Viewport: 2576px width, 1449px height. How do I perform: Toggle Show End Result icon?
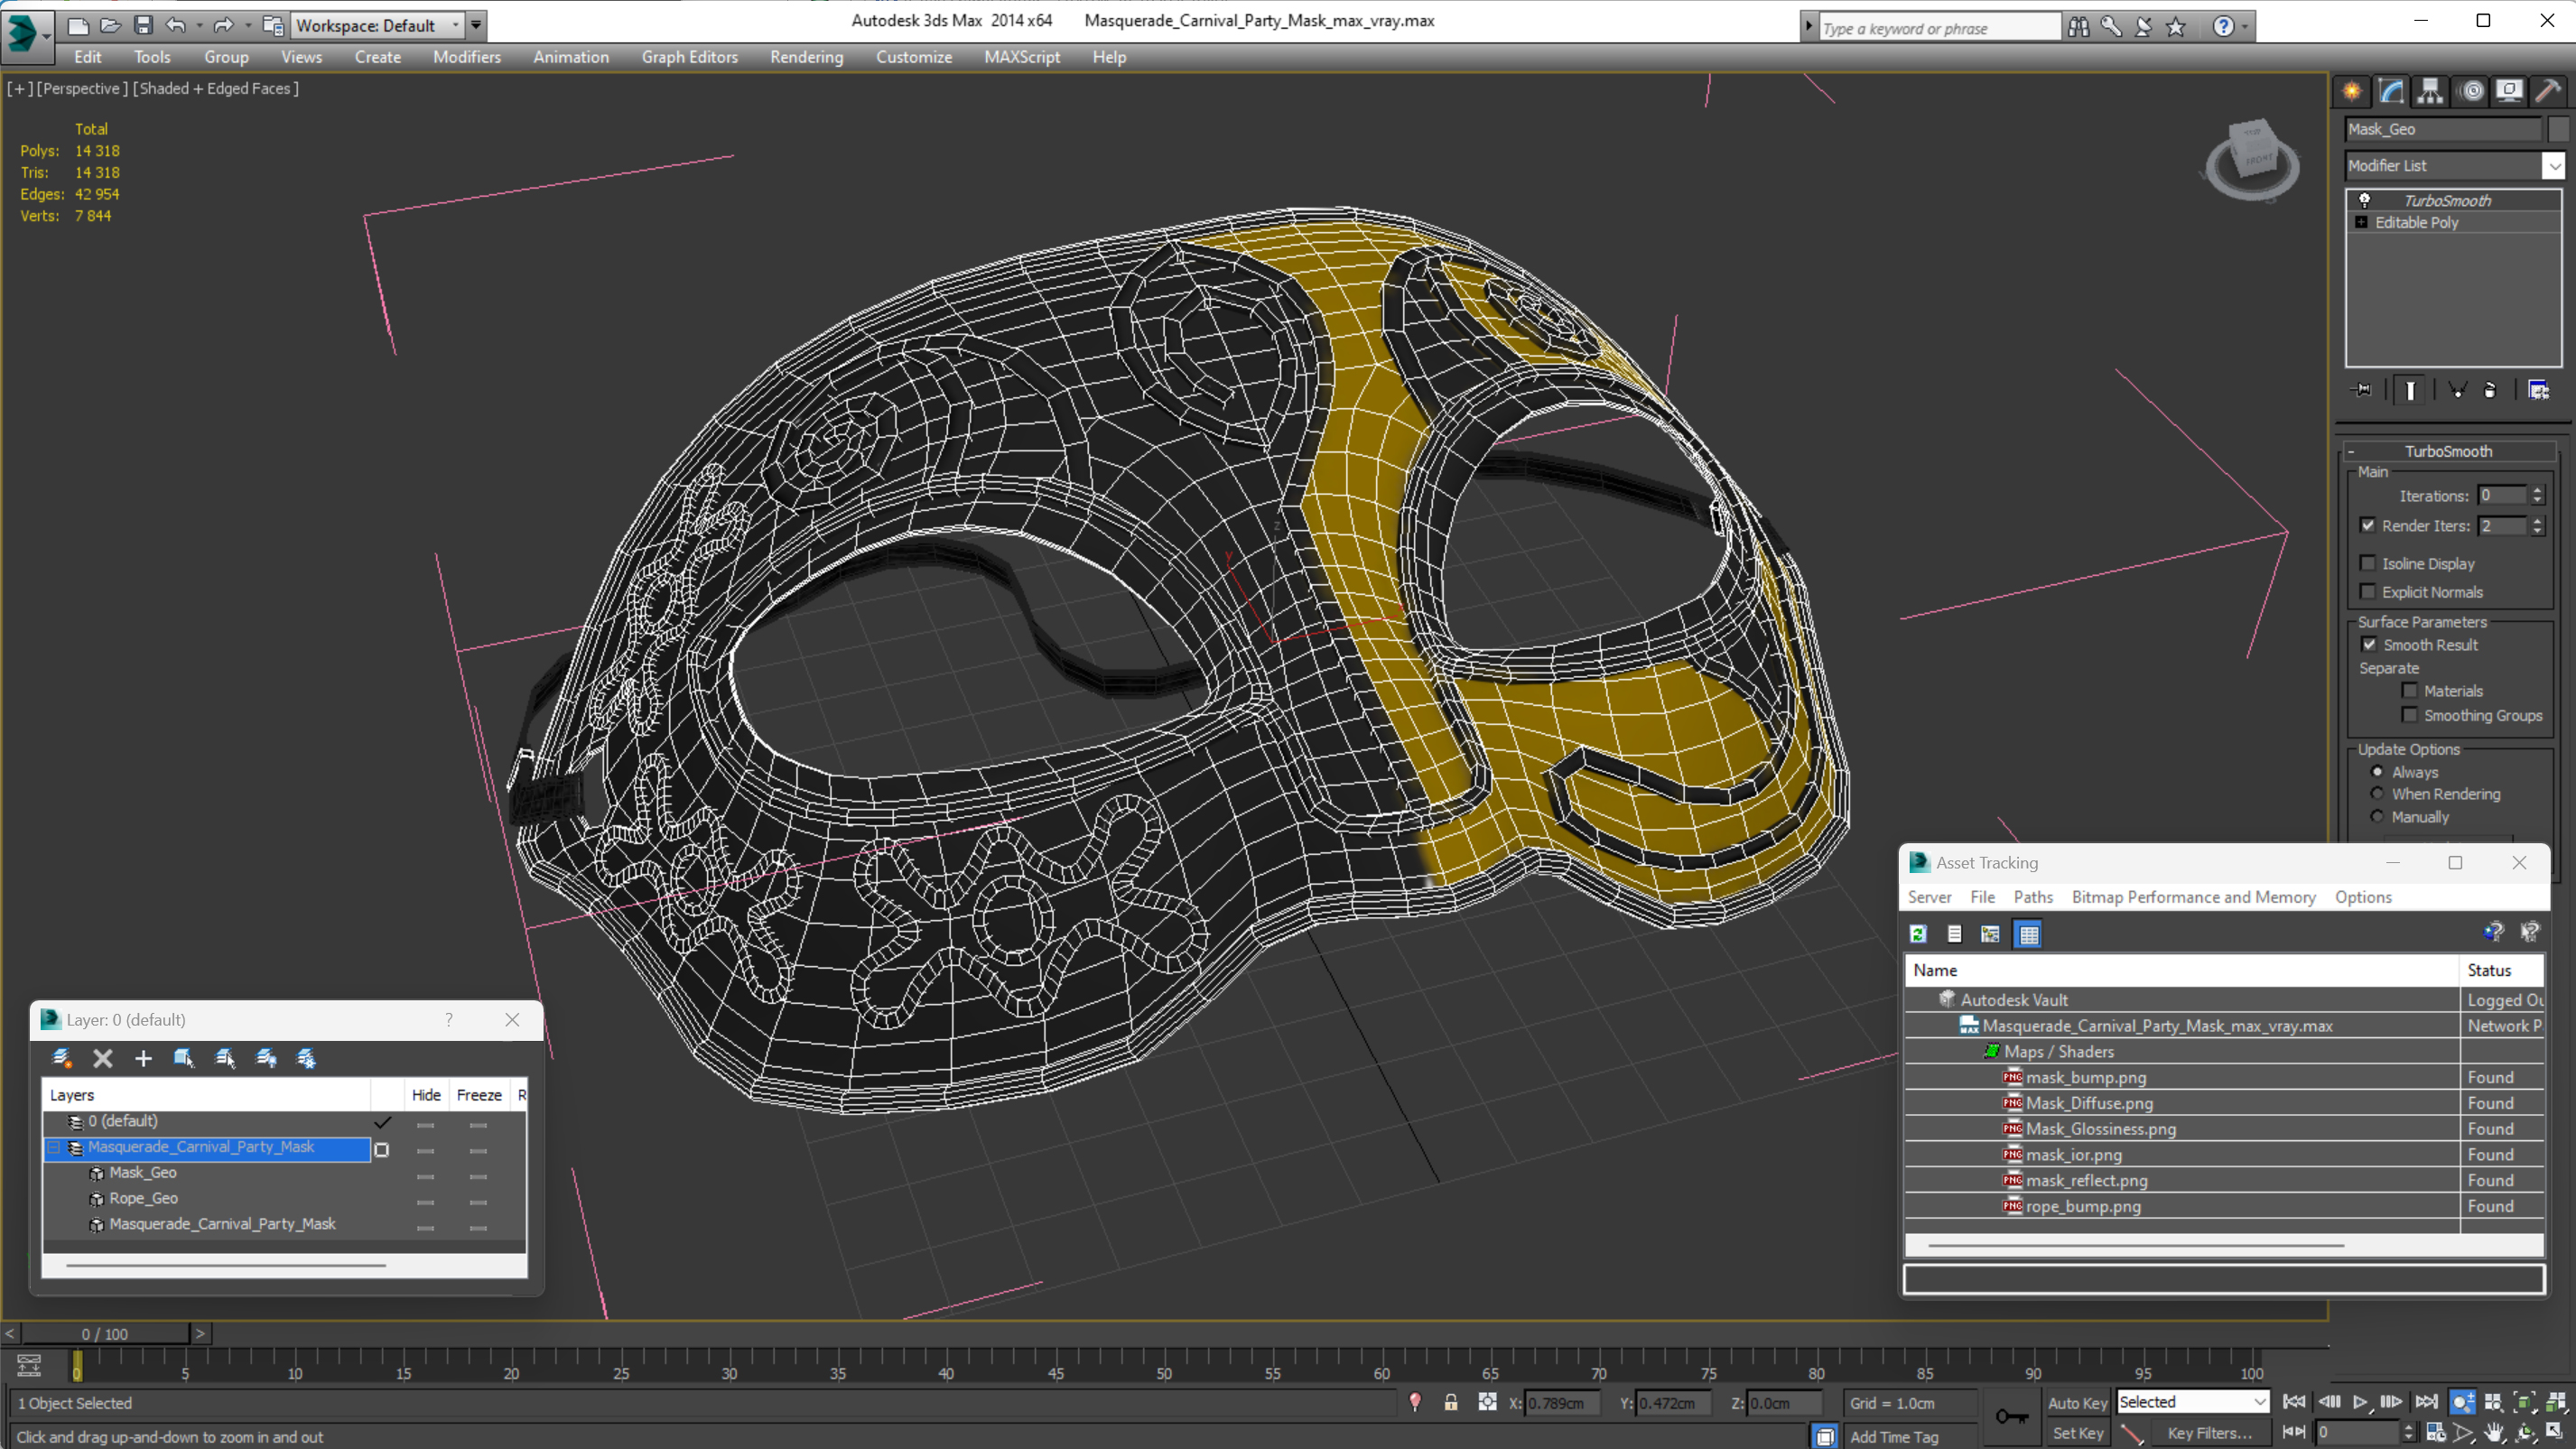tap(2410, 390)
